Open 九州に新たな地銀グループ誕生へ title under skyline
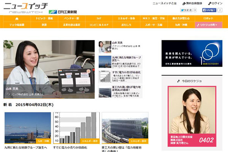 pos(26,147)
